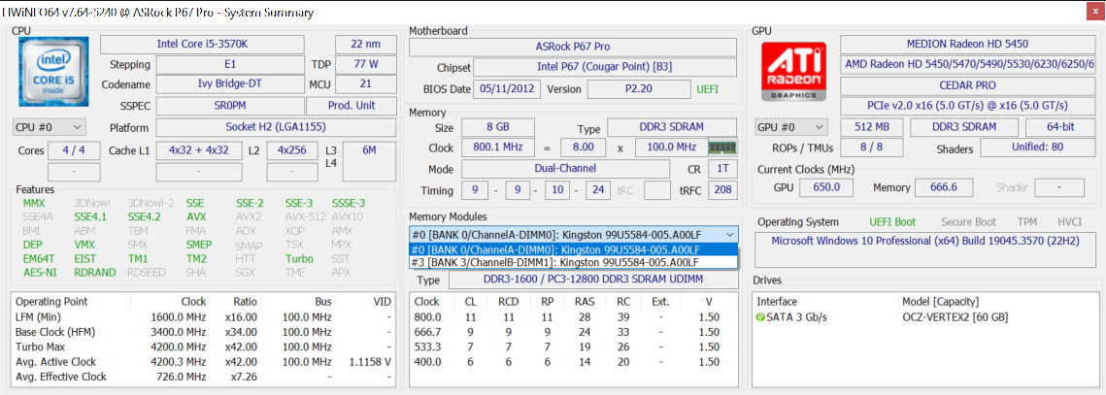The image size is (1106, 395).
Task: Click the green SATA drive status checkmark
Action: click(x=760, y=317)
